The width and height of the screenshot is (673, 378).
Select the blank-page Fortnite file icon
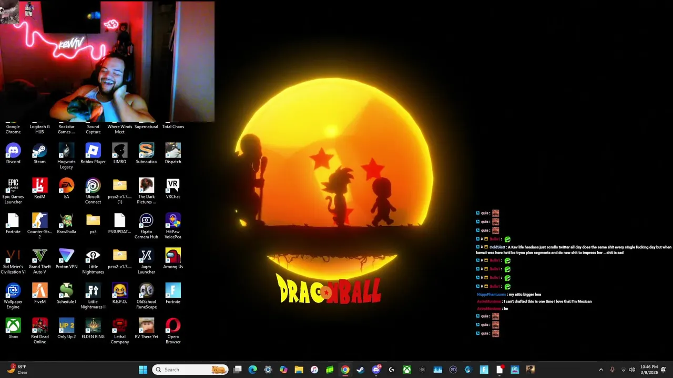point(13,224)
